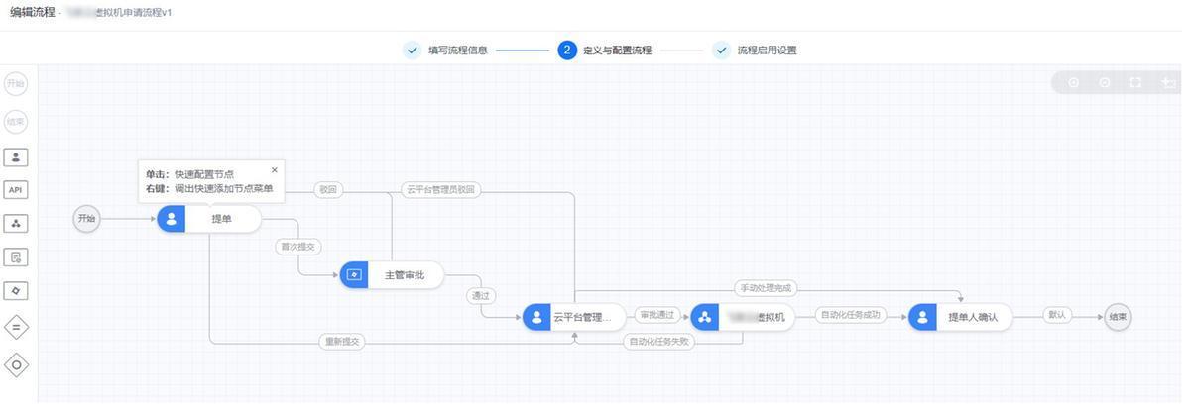Viewport: 1188px width, 408px height.
Task: Pick the API node icon in the palette
Action: tap(16, 190)
